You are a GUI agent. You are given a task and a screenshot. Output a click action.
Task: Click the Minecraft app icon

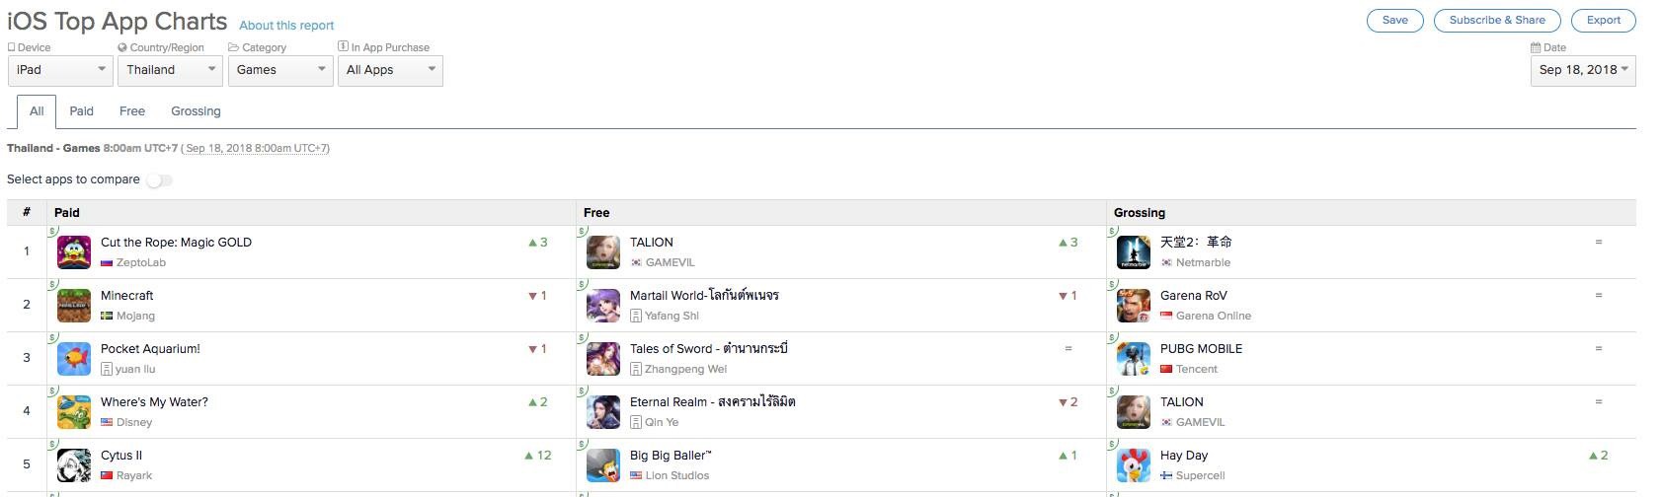click(x=74, y=306)
